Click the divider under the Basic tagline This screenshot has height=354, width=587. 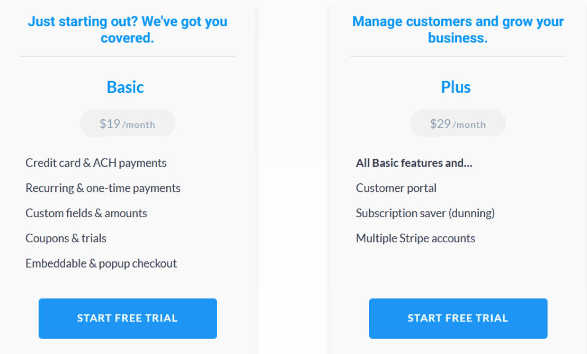127,55
